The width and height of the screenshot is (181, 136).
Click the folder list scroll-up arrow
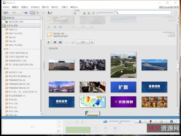[42, 18]
